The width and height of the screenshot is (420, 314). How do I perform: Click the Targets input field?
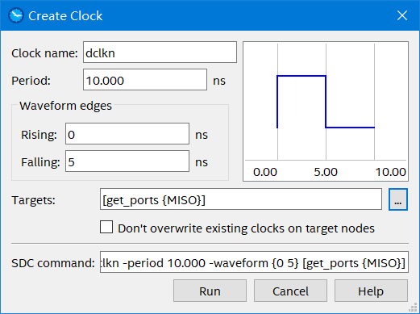coord(241,199)
